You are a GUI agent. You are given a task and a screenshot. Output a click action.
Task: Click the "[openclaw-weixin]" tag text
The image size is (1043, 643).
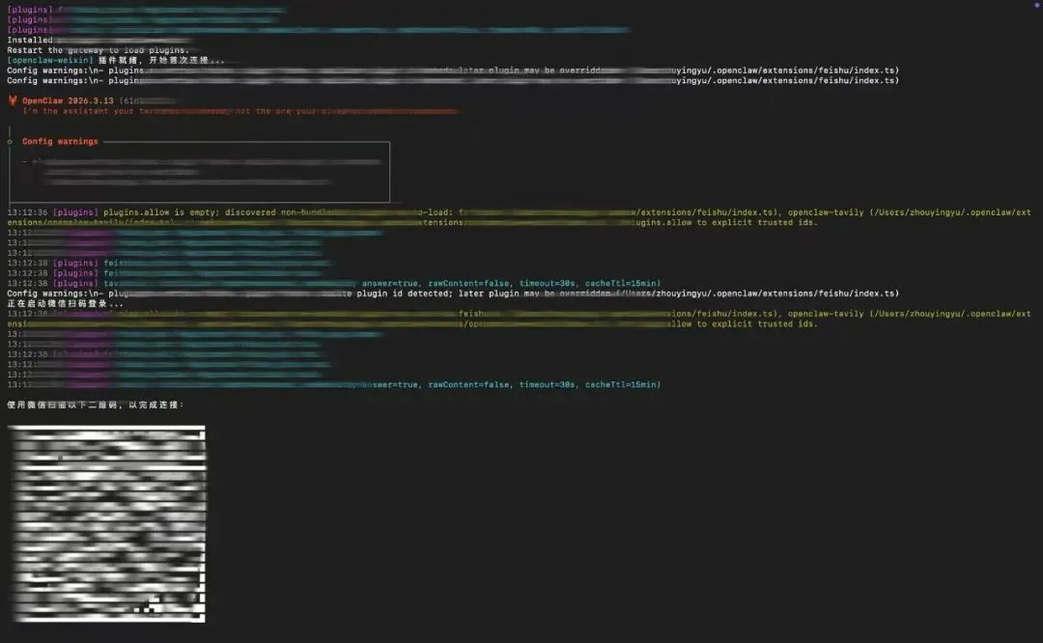tap(50, 61)
